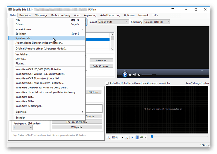Open the dropdown next to the green arrows

click(145, 137)
